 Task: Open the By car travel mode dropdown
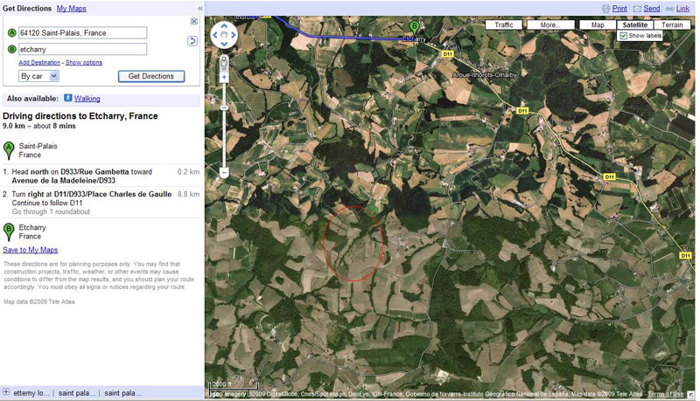39,76
